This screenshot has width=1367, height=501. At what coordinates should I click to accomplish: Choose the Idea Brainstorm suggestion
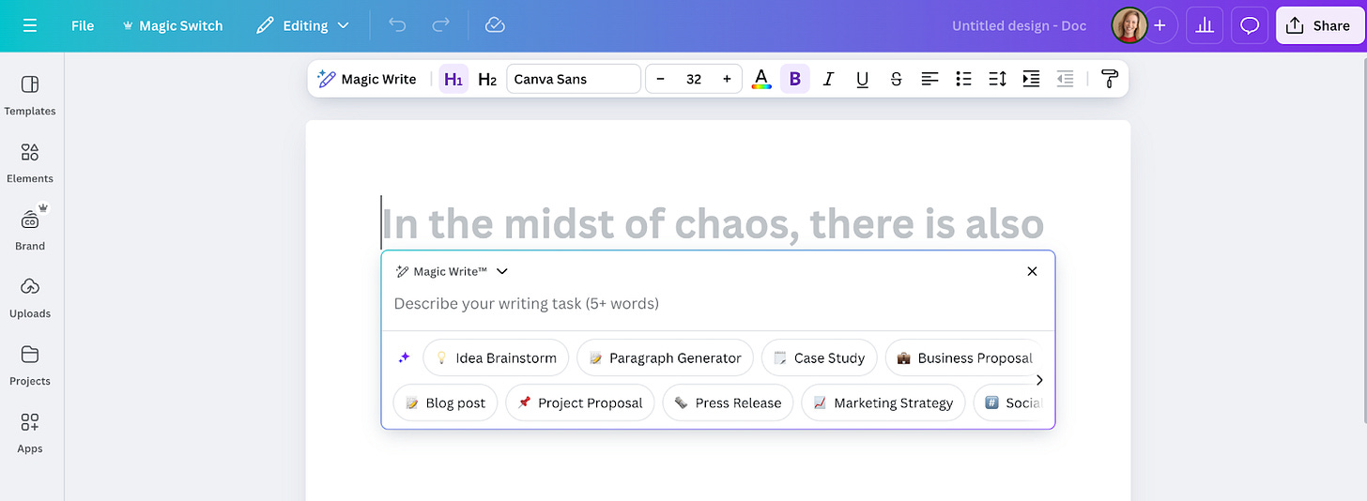[496, 357]
